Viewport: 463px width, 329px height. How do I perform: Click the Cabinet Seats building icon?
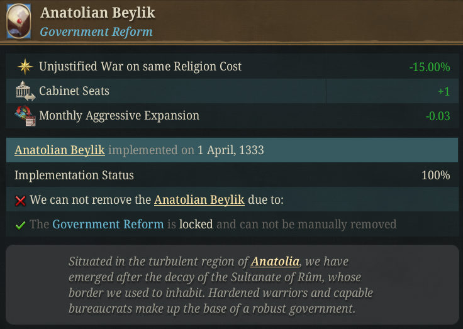[x=24, y=91]
